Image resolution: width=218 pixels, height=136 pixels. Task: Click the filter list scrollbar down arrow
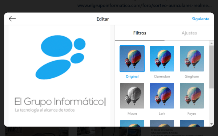[211, 124]
